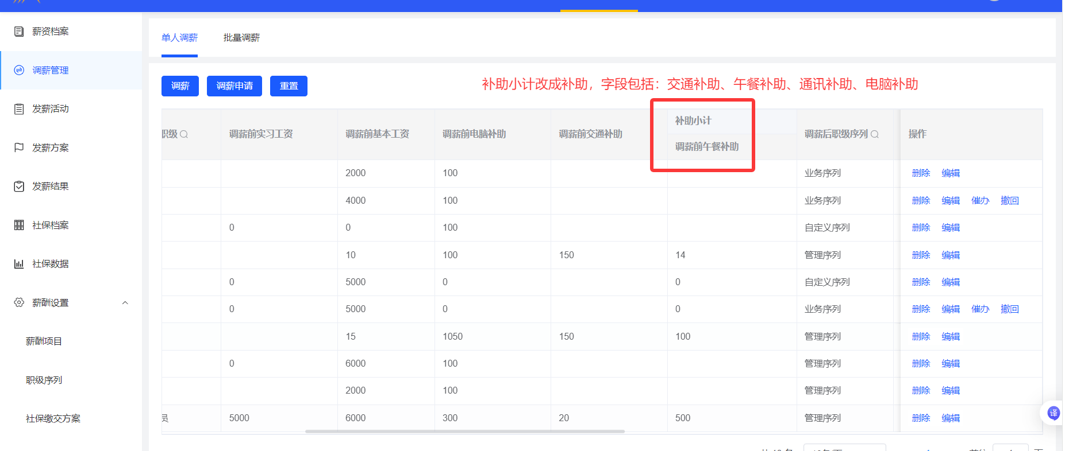Collapse the 薪酬设置 submenu chevron
Screen dimensions: 1065x451
pos(125,303)
